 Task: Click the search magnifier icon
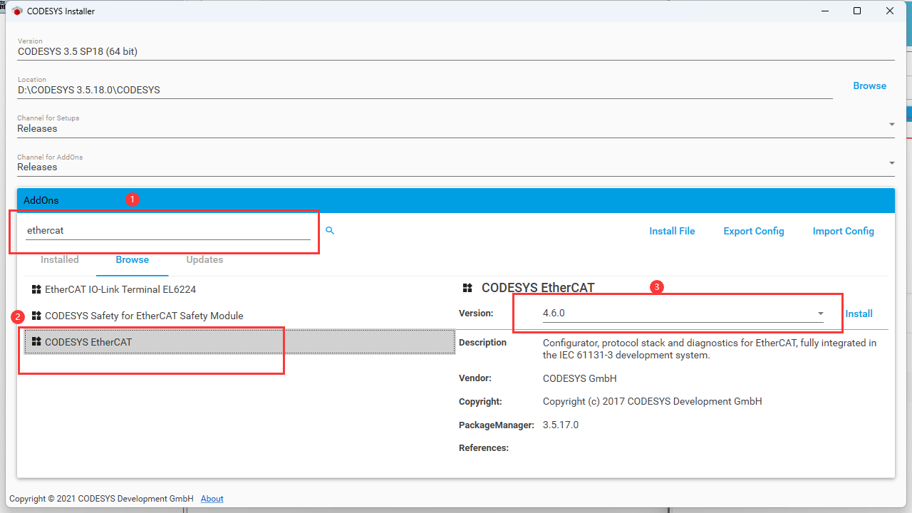pyautogui.click(x=330, y=231)
